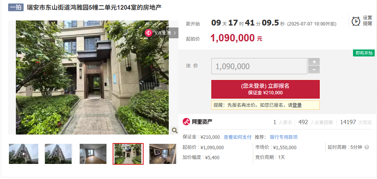Click the 设置提醒 reminder text

367,21
